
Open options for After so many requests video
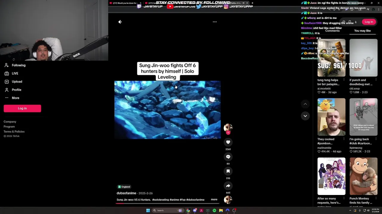click(x=344, y=198)
